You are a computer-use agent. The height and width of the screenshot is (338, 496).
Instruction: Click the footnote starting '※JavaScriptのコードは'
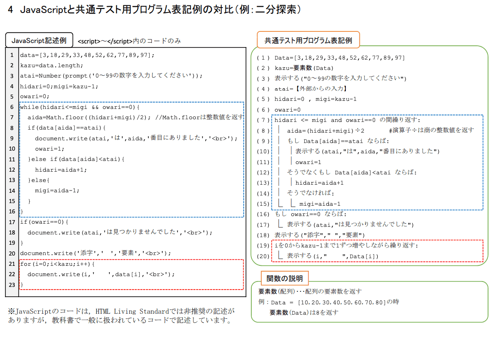point(121,312)
